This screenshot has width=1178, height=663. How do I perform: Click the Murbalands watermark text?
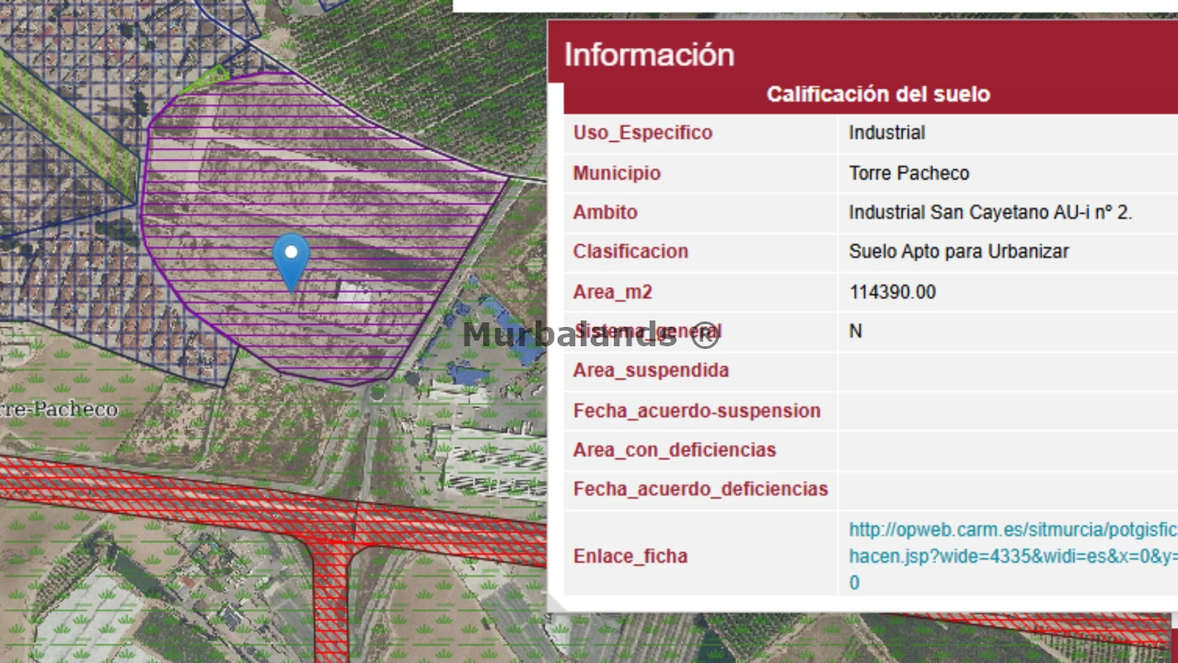tap(591, 334)
